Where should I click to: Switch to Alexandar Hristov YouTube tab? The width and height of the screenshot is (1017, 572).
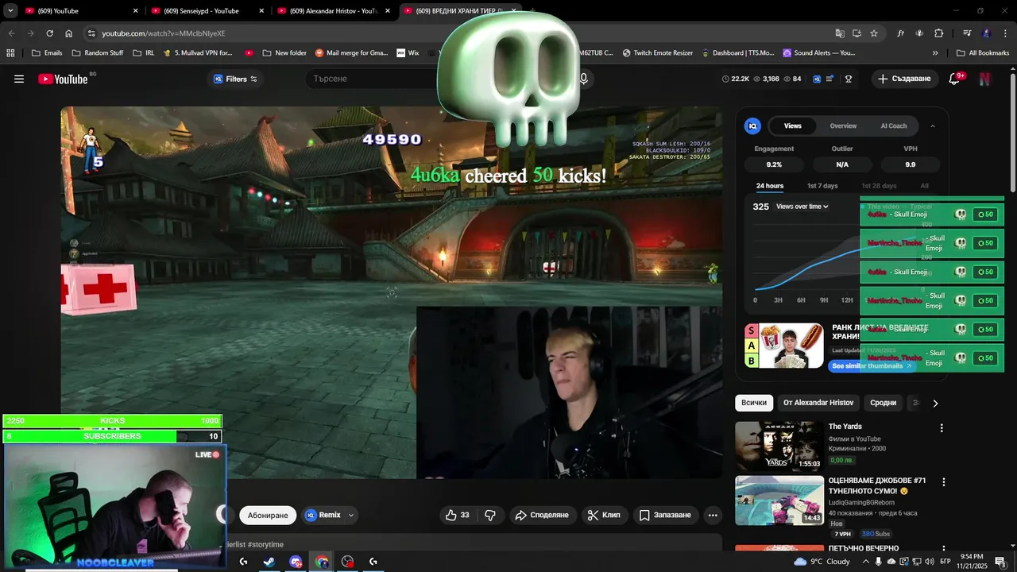click(333, 11)
